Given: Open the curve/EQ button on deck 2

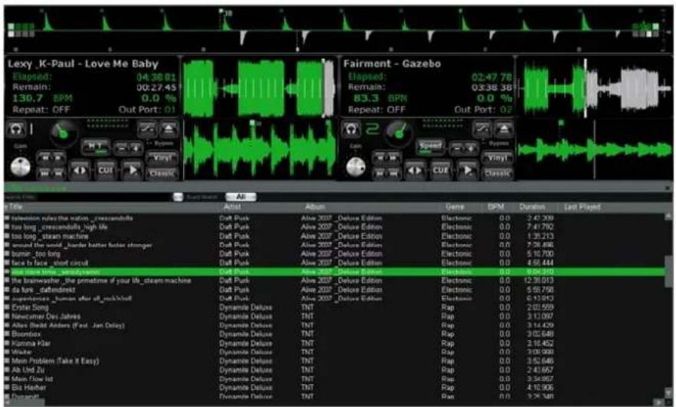Looking at the screenshot, I should click(x=483, y=129).
